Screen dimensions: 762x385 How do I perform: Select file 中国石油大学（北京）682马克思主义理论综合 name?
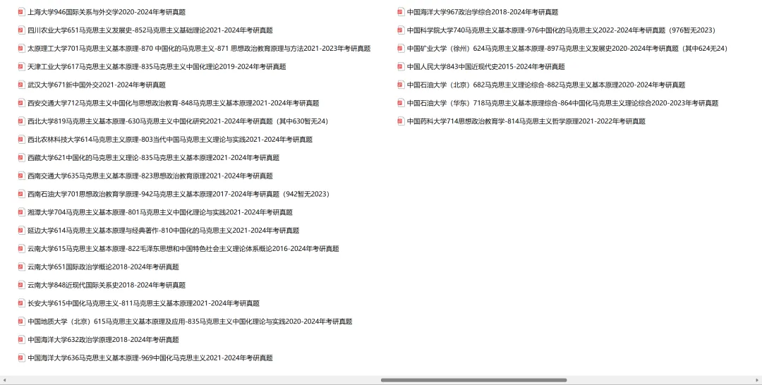point(546,85)
